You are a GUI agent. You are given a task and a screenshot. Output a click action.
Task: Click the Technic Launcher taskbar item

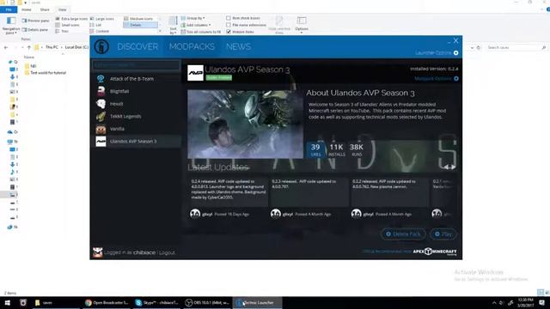257,303
